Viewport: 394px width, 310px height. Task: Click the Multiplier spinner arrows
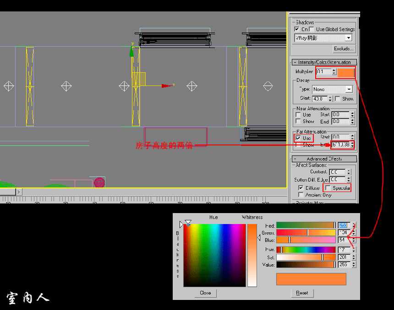click(334, 72)
